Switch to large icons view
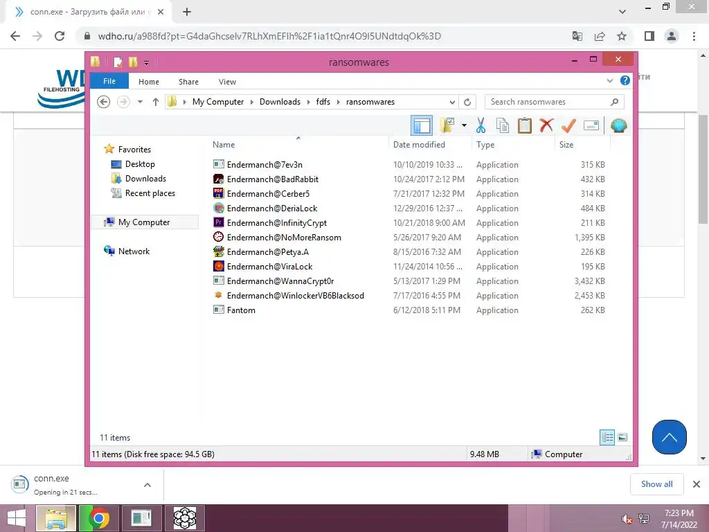The height and width of the screenshot is (532, 709). pos(622,437)
